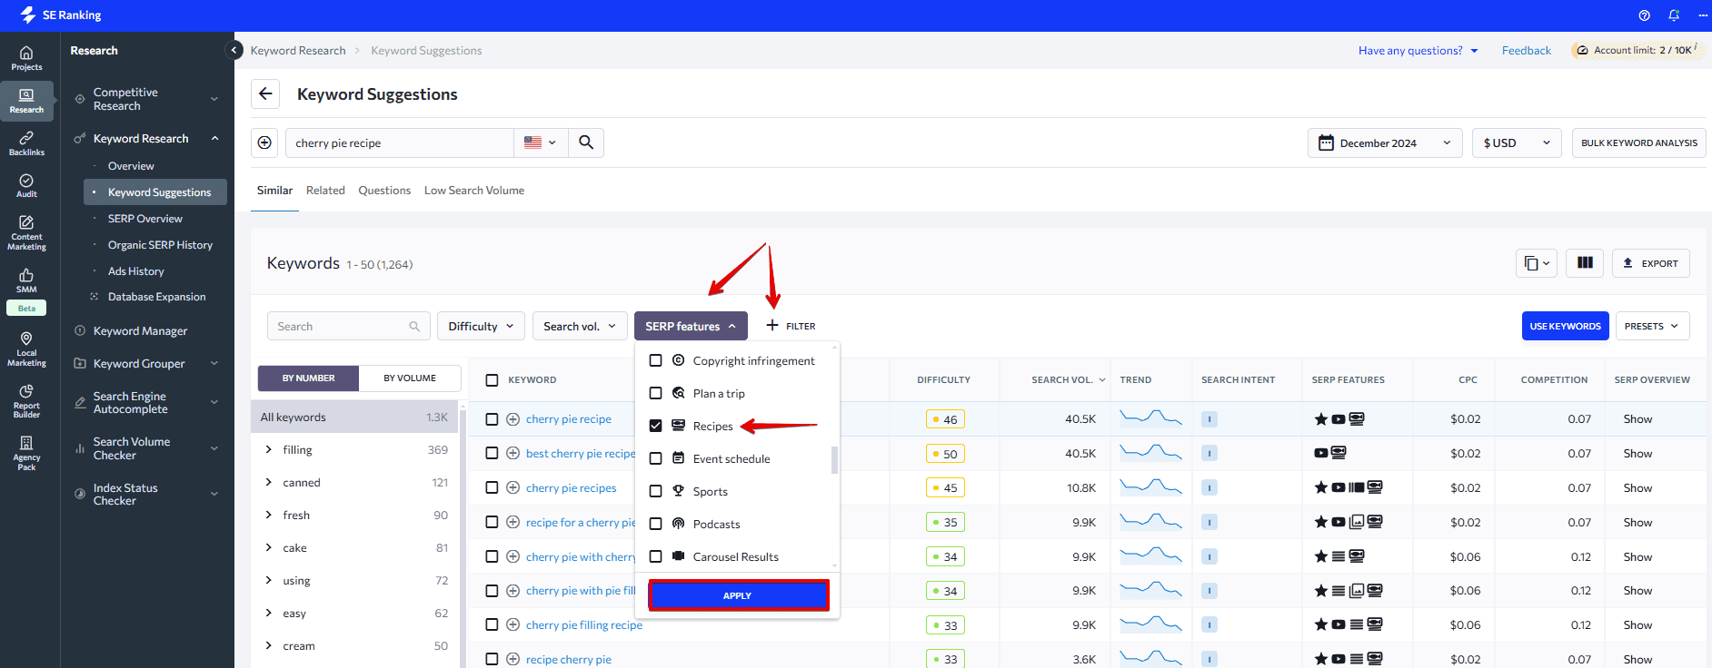The height and width of the screenshot is (668, 1712).
Task: Open the Difficulty filter dropdown
Action: (x=481, y=326)
